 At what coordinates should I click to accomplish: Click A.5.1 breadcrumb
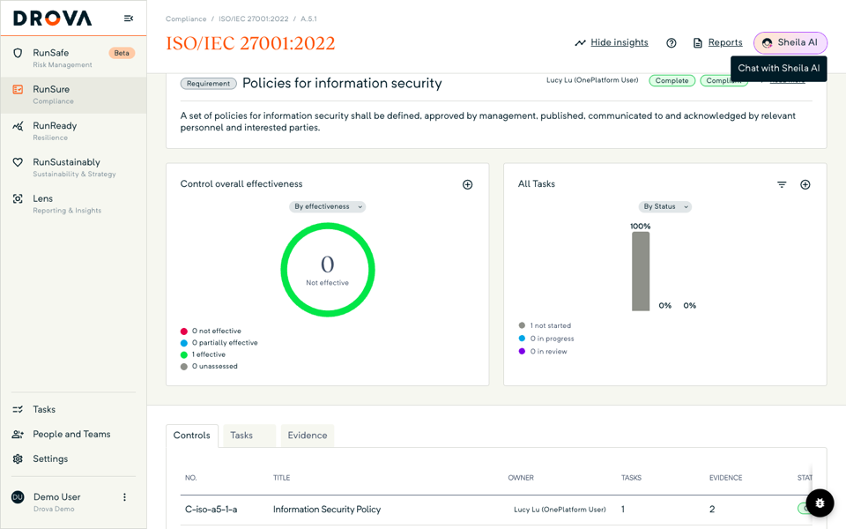tap(308, 19)
